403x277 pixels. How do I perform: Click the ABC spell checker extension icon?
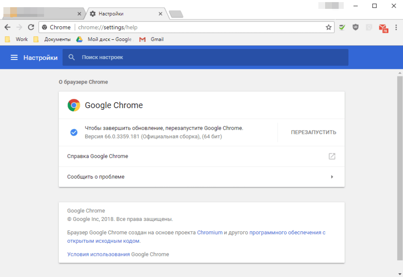click(342, 27)
